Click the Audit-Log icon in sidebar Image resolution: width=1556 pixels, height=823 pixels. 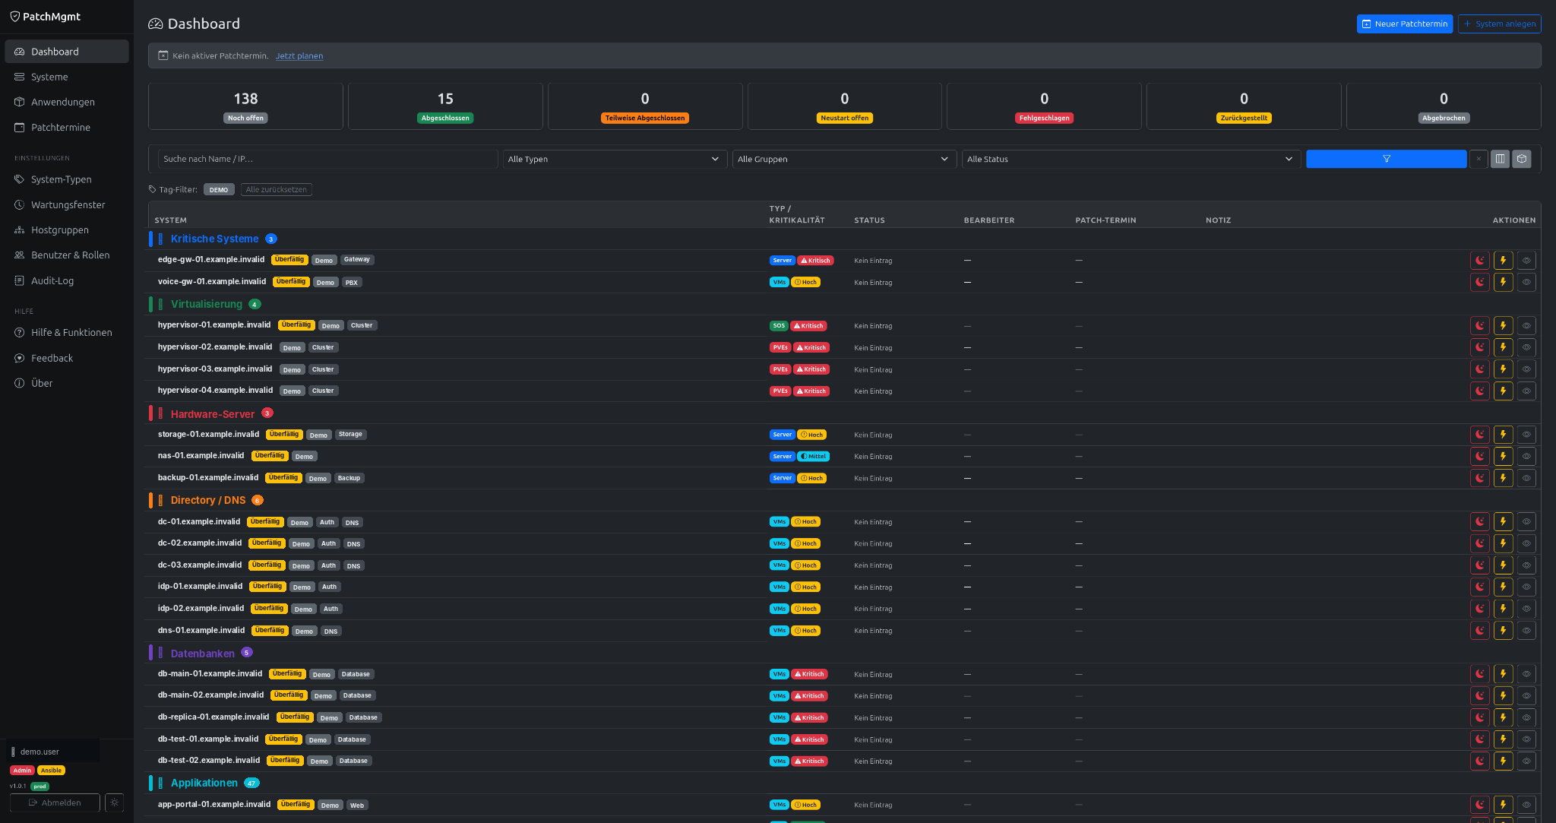20,280
